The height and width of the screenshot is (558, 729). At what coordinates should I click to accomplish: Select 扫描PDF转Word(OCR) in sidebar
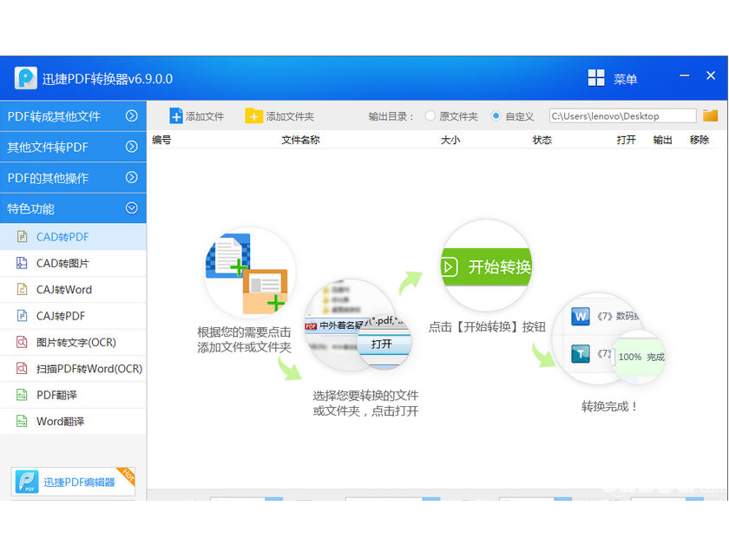pyautogui.click(x=73, y=369)
